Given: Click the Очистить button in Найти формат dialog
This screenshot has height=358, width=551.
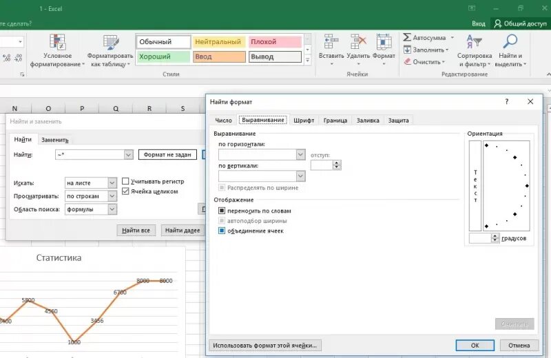Looking at the screenshot, I should pos(514,324).
